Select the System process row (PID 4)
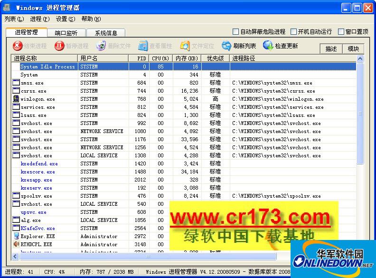This screenshot has width=376, height=278. click(x=184, y=75)
